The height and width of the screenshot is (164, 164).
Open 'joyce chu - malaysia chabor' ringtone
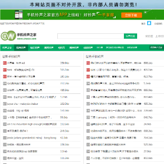[22, 104]
